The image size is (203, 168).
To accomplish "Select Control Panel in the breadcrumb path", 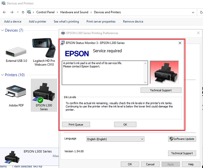I will [x=45, y=12].
